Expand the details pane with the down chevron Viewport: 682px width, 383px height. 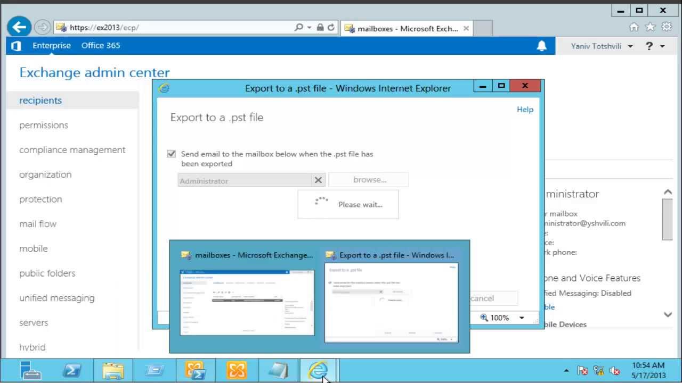668,314
